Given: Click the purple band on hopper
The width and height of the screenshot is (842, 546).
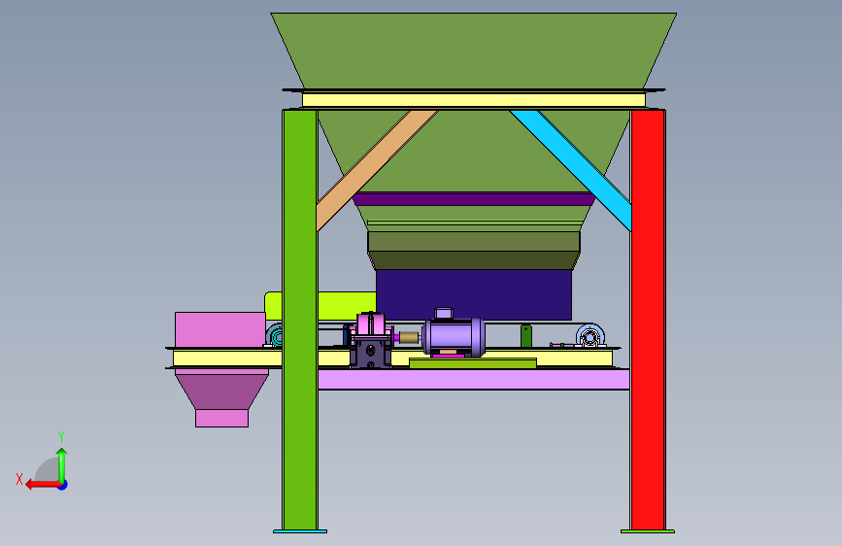Looking at the screenshot, I should tap(474, 199).
